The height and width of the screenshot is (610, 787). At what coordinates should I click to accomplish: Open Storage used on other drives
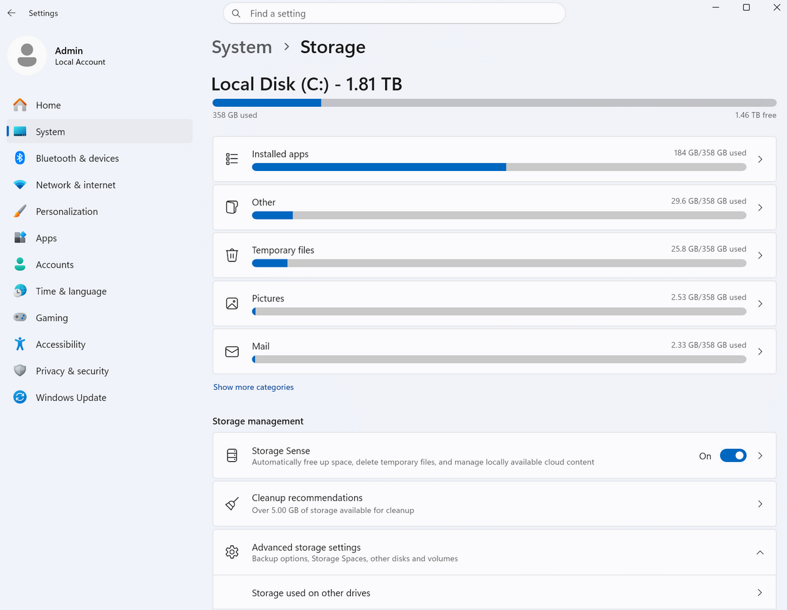(495, 592)
